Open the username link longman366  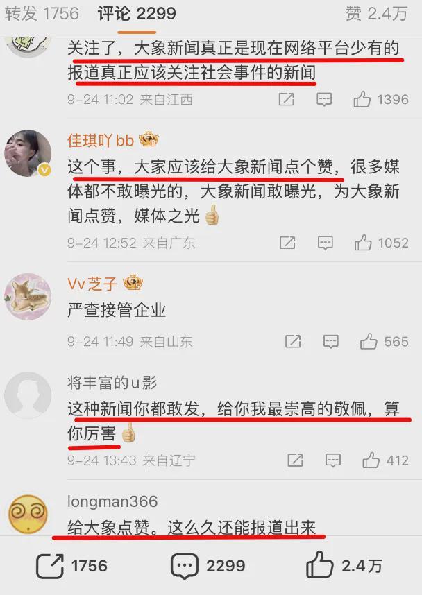pos(112,501)
